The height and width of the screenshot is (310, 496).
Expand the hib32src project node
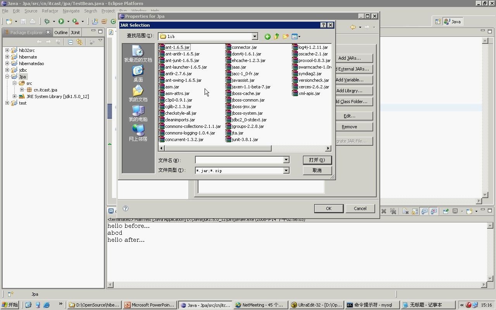click(x=7, y=50)
